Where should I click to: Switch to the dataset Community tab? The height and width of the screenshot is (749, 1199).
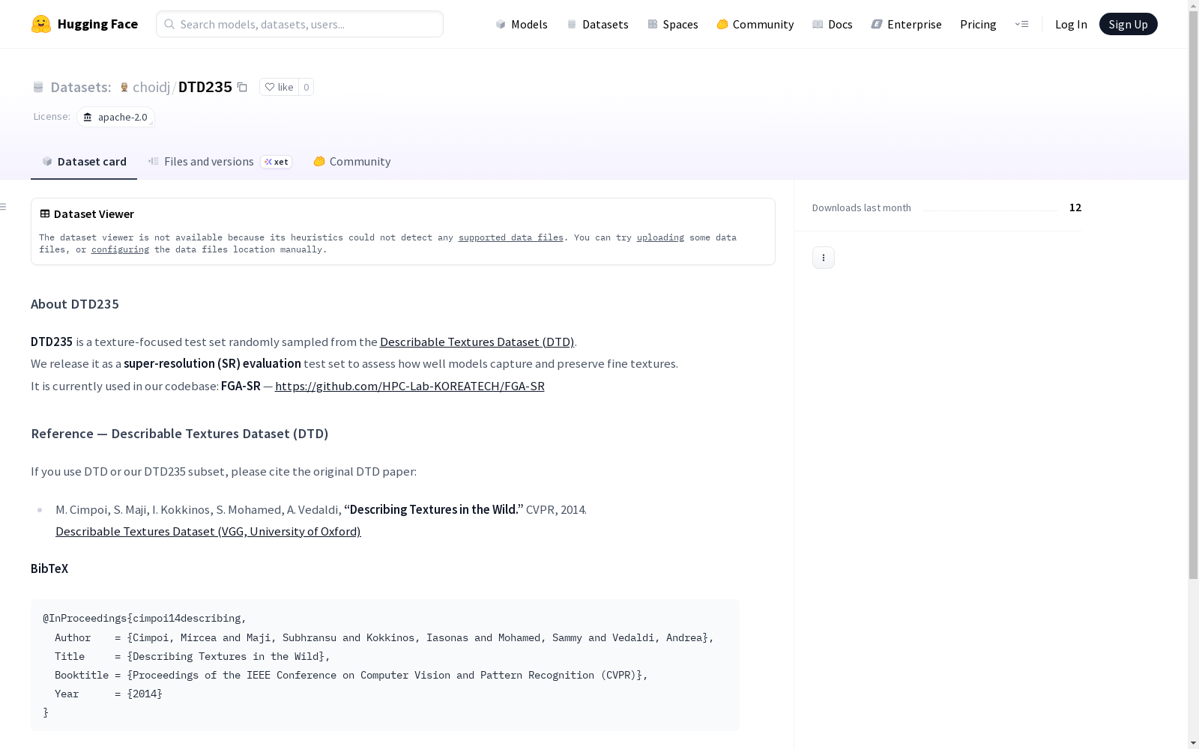pos(351,162)
